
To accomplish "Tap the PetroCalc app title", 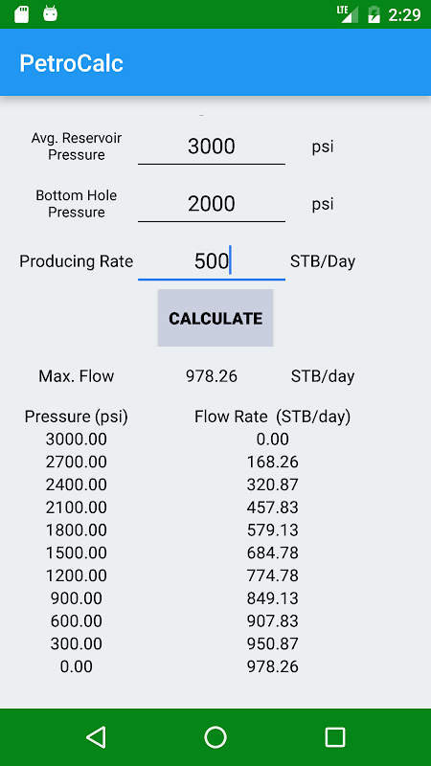I will [71, 63].
